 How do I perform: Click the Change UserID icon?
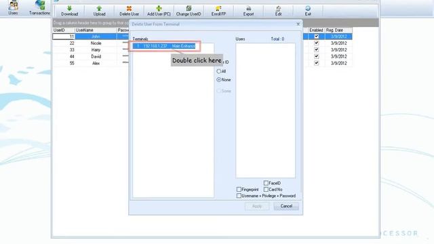coord(189,9)
